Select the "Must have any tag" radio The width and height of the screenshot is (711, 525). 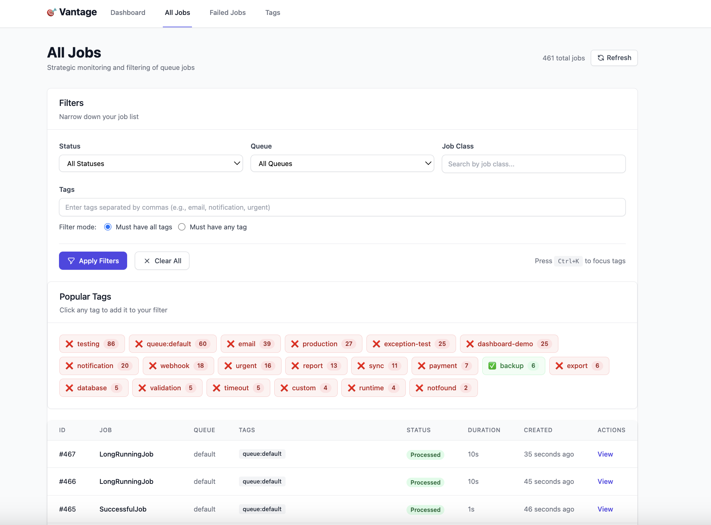click(182, 227)
